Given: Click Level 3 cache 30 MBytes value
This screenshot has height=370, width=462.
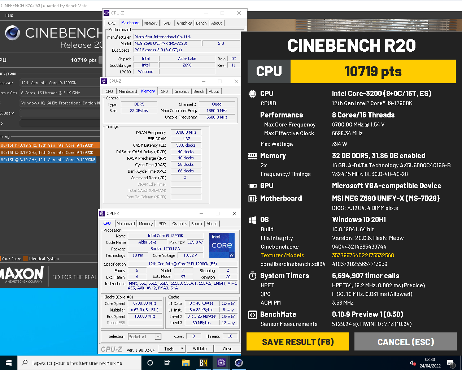Looking at the screenshot, I should (x=201, y=323).
